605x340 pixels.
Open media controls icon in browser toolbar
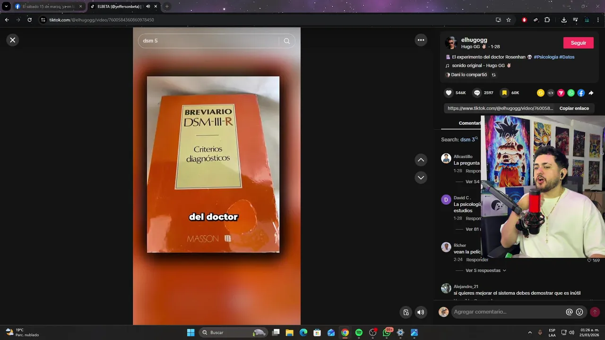coord(575,20)
